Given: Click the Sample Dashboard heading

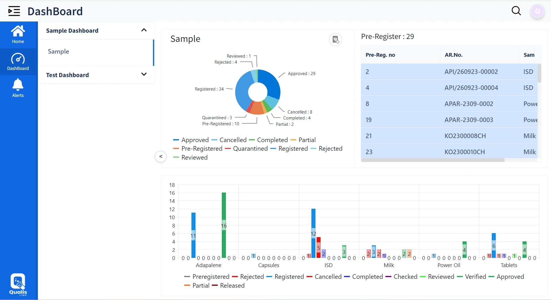Looking at the screenshot, I should (x=72, y=31).
